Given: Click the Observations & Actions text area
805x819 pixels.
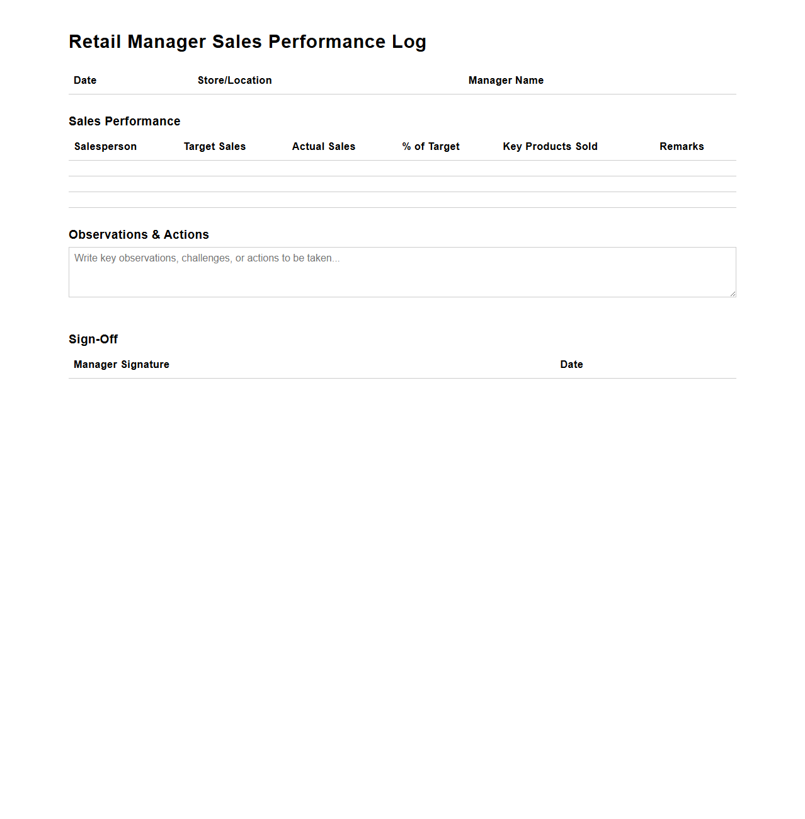Looking at the screenshot, I should pos(402,271).
